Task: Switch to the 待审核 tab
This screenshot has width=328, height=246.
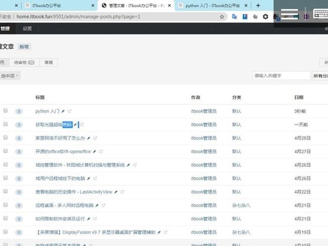Action: [x=24, y=62]
